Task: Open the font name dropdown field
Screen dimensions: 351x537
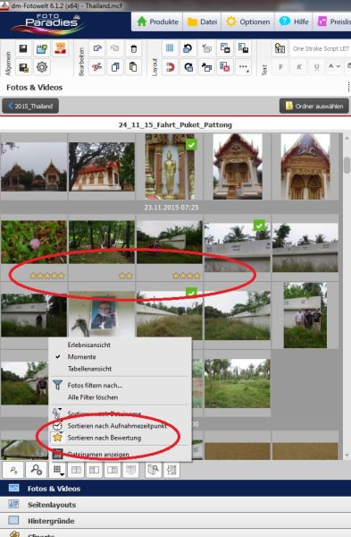Action: pyautogui.click(x=321, y=48)
